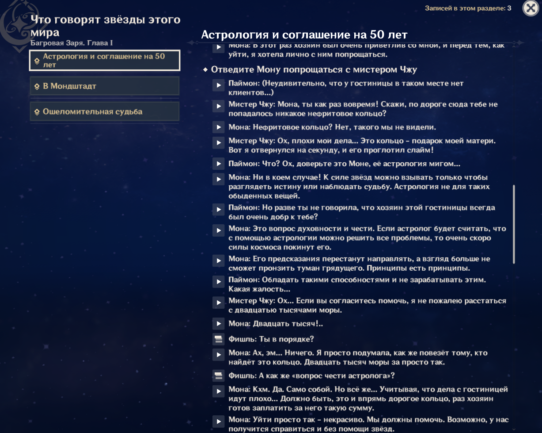542x433 pixels.
Task: Click dialogue option icon beside 'Ты в порядке?'
Action: 218,339
